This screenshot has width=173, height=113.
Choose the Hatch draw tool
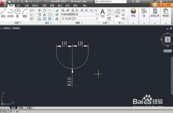point(31,19)
